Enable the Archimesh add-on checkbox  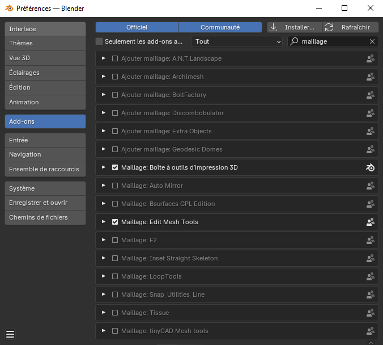(x=115, y=77)
